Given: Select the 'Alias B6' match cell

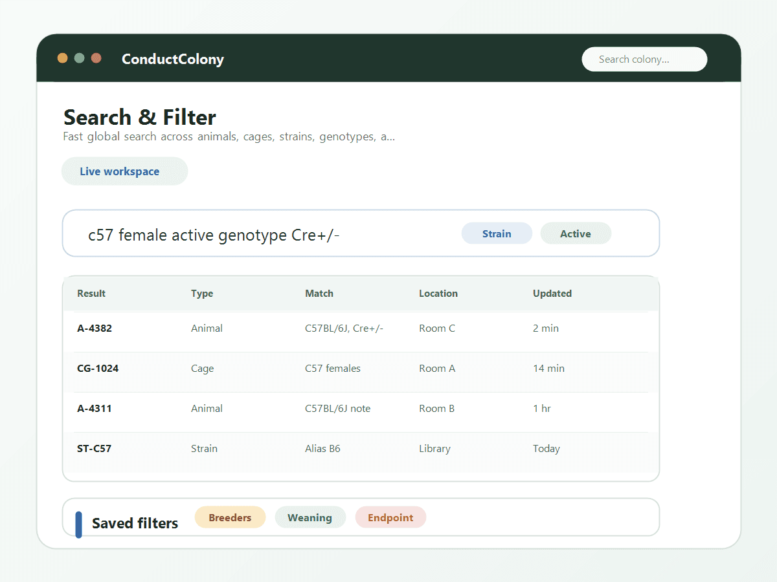Looking at the screenshot, I should [x=322, y=448].
